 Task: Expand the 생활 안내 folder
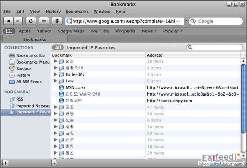(56, 68)
